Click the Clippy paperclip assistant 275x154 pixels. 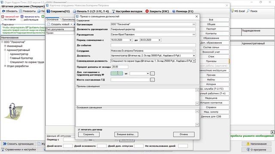coord(14,111)
